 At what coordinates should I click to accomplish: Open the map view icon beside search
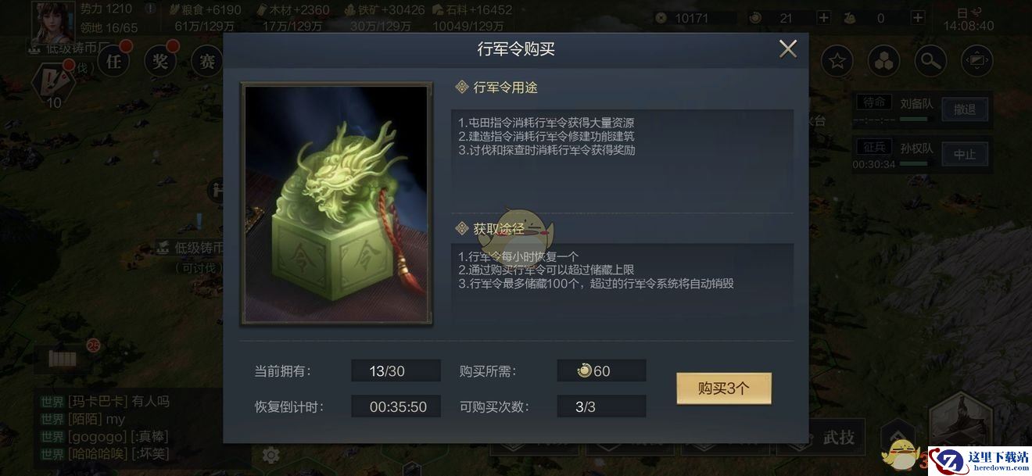click(x=976, y=61)
